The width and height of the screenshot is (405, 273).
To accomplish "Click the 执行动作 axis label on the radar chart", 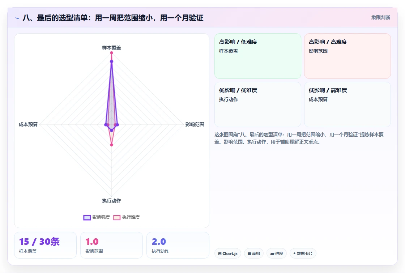I will click(x=112, y=201).
